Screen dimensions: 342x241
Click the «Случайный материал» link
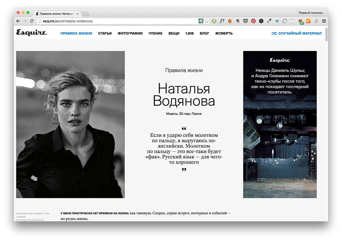pos(300,33)
